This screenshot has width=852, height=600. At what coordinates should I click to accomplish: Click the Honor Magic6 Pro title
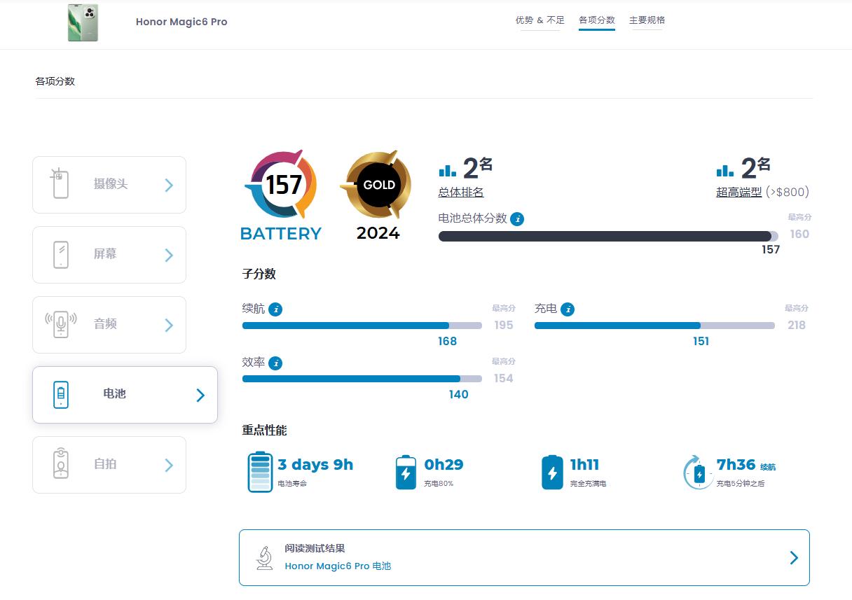[x=181, y=22]
